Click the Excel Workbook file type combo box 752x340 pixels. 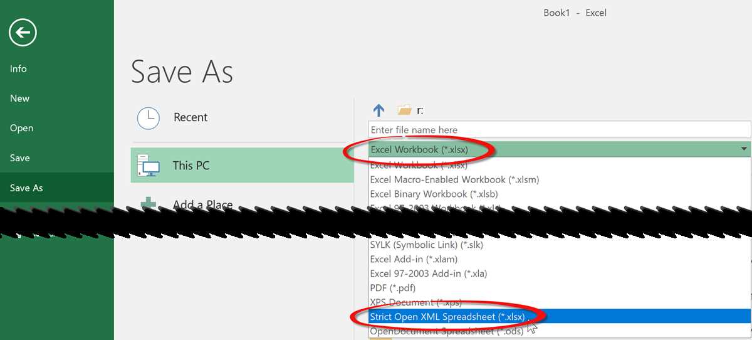pos(560,149)
